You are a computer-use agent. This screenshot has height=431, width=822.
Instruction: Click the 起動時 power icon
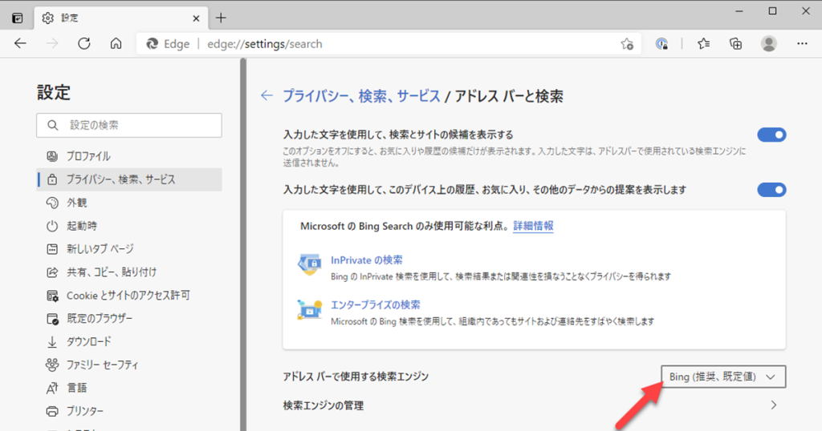[x=52, y=226]
